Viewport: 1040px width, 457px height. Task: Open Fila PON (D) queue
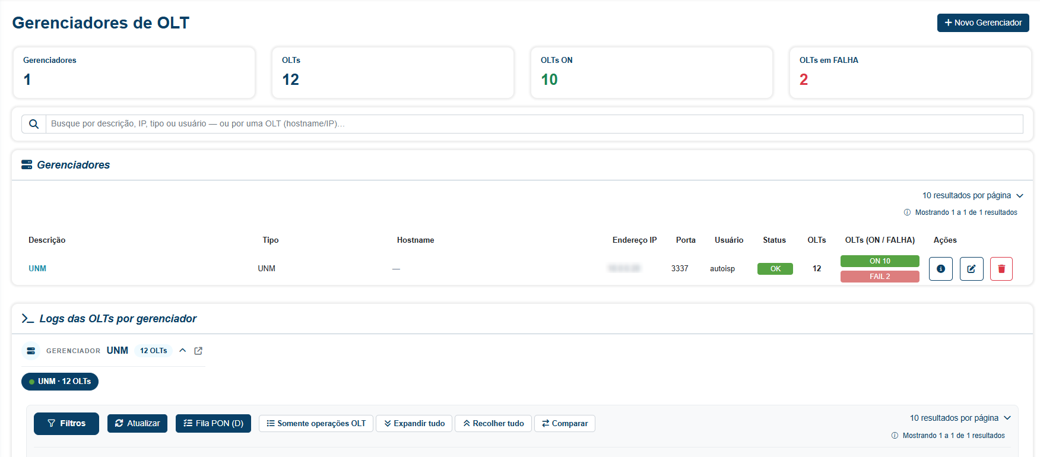point(213,423)
